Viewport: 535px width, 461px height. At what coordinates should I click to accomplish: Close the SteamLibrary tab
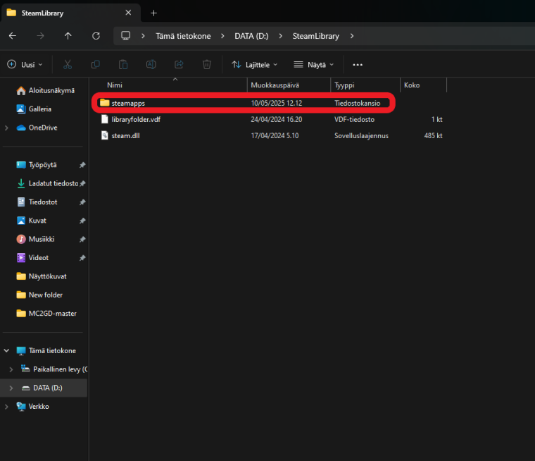[128, 13]
